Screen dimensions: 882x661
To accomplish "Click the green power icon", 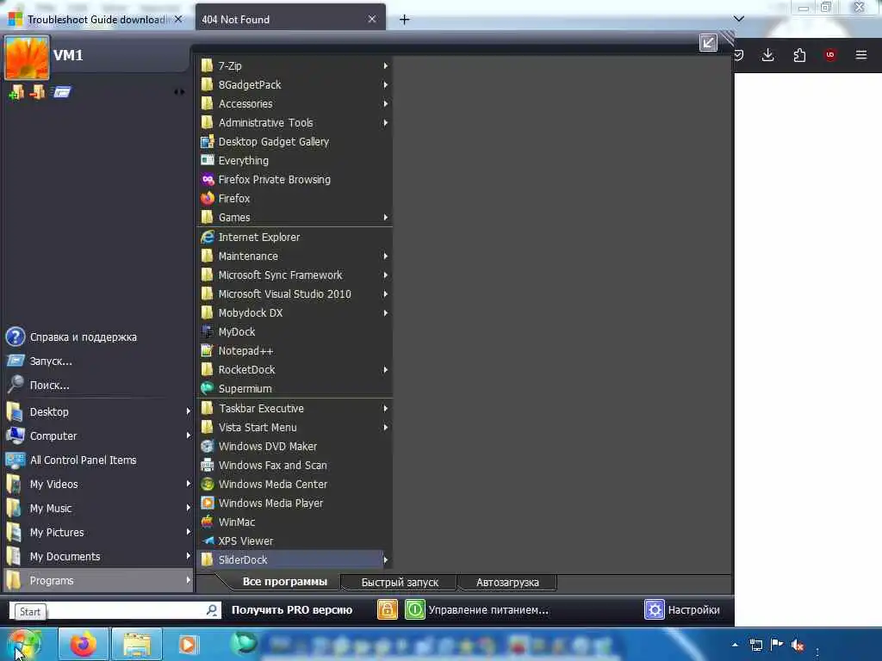I will pos(414,609).
